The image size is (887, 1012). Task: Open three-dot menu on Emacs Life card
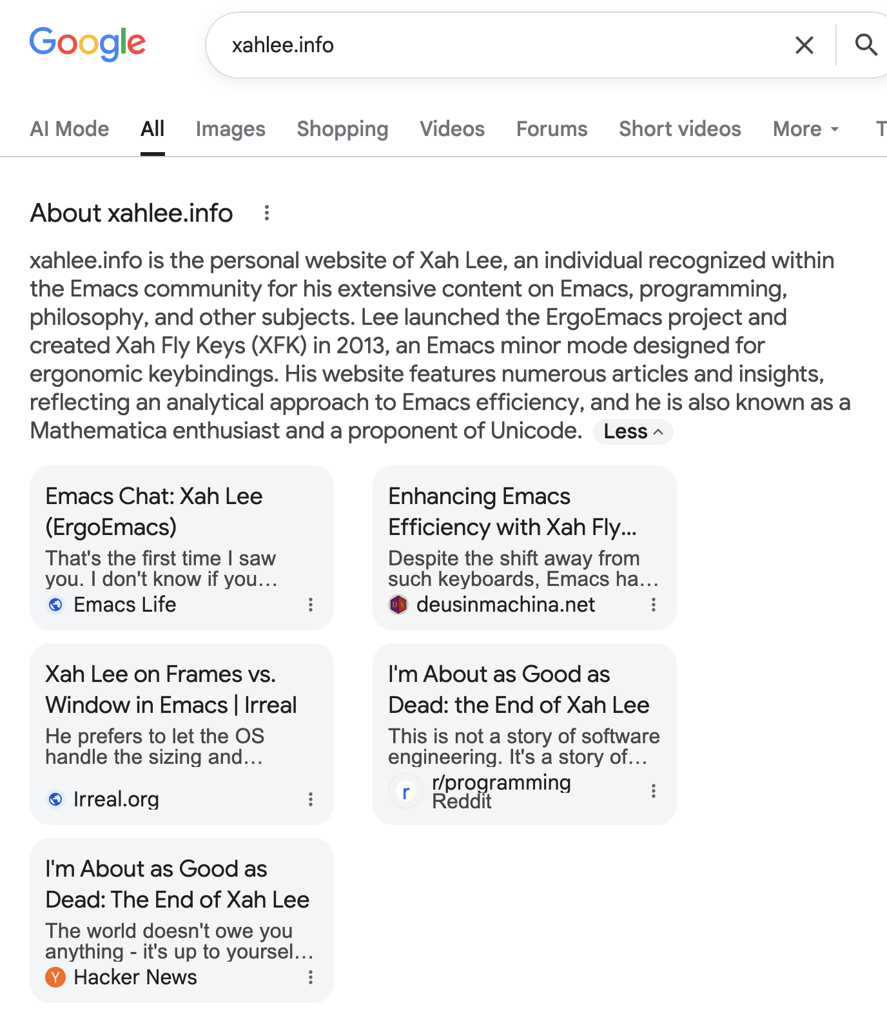coord(311,605)
